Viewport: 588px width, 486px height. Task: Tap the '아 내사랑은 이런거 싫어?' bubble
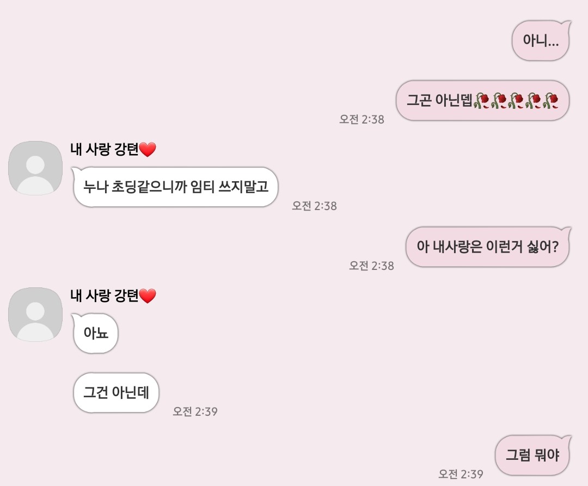487,247
